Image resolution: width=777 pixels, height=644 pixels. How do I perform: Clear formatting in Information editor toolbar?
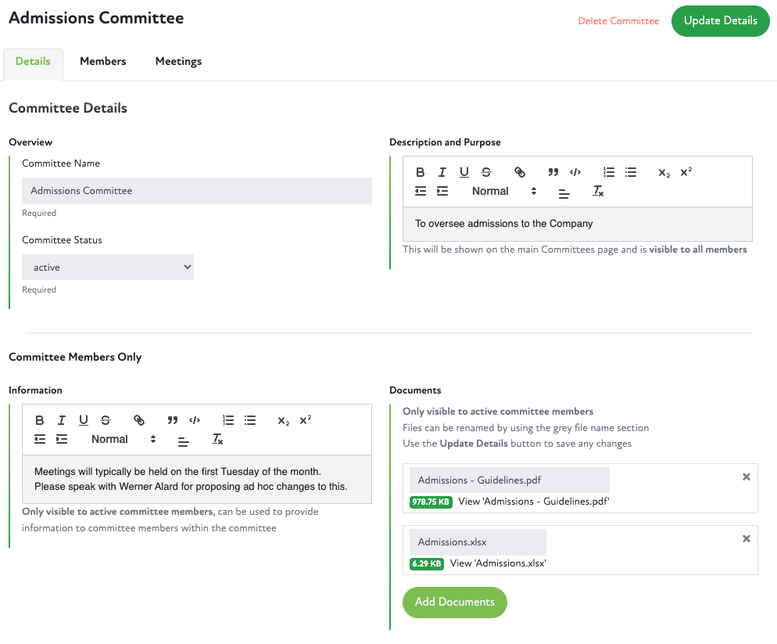(218, 440)
